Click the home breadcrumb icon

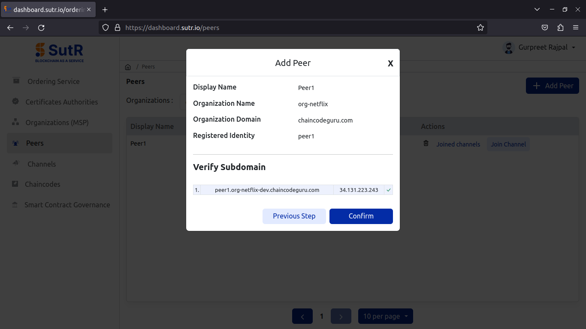pos(128,67)
